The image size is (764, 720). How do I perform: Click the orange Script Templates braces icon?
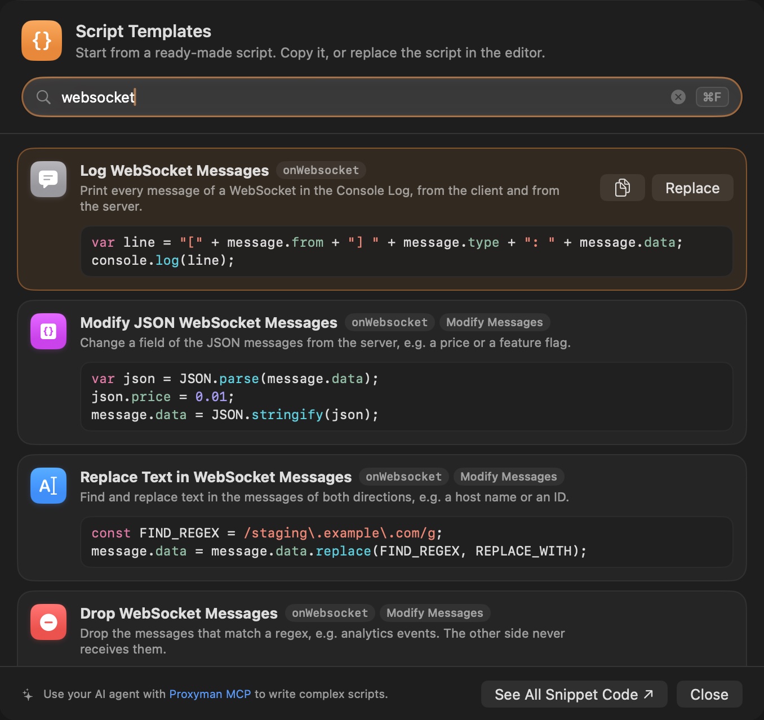42,41
